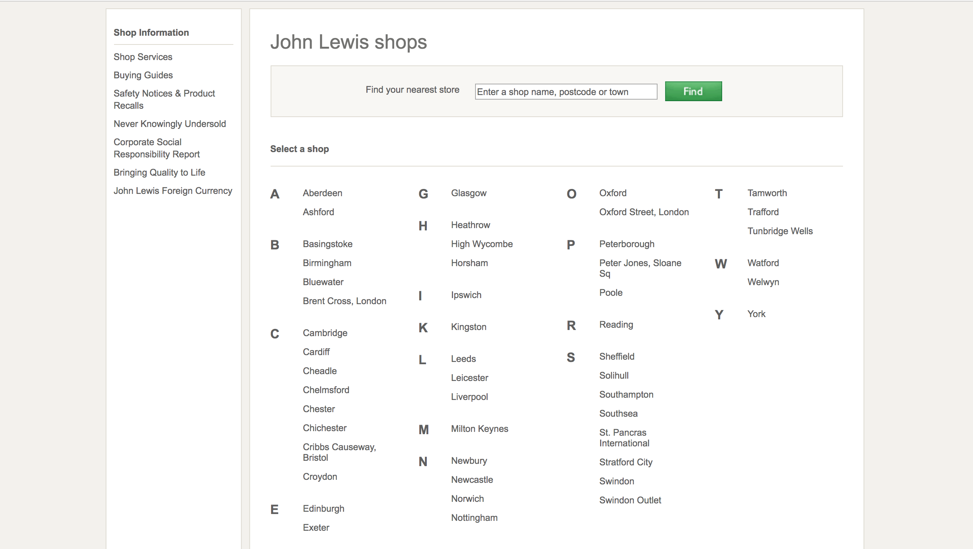Select the Croydon shop
The width and height of the screenshot is (973, 549).
320,477
